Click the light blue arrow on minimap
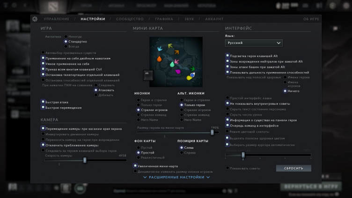Screen dimensions: 352x198 coord(160,48)
